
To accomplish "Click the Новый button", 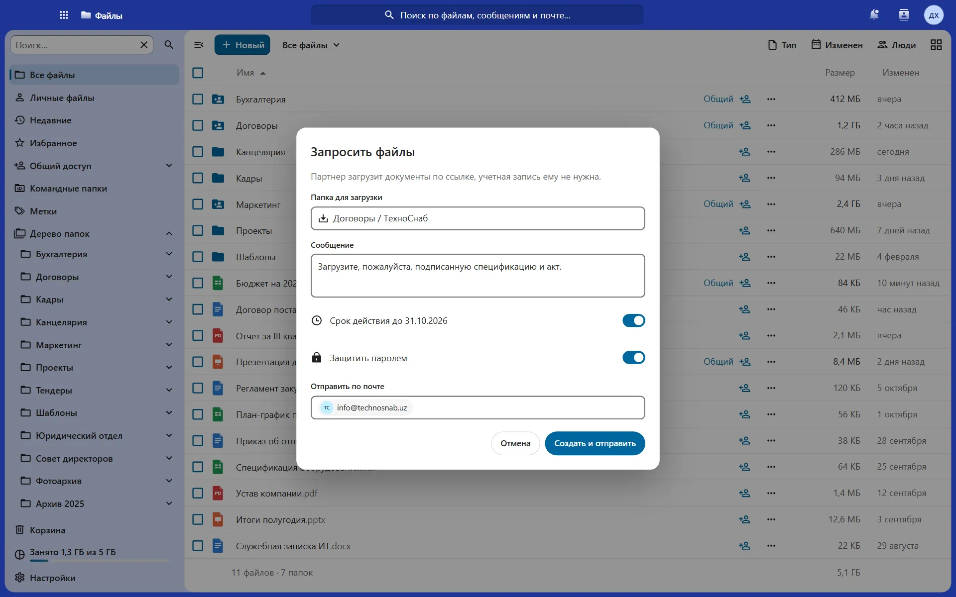I will (x=242, y=45).
